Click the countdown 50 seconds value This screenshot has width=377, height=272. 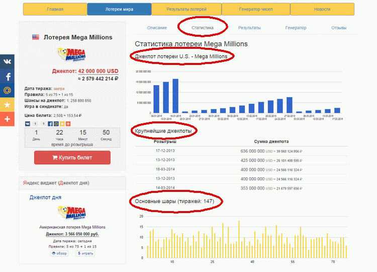[x=106, y=132]
